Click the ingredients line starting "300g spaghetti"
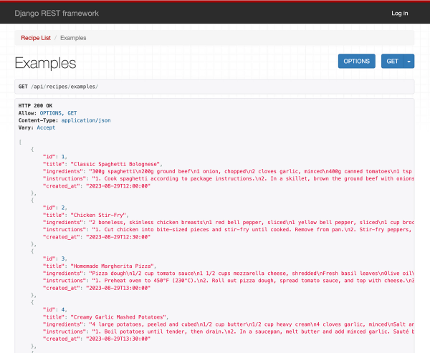This screenshot has width=430, height=353. point(229,171)
